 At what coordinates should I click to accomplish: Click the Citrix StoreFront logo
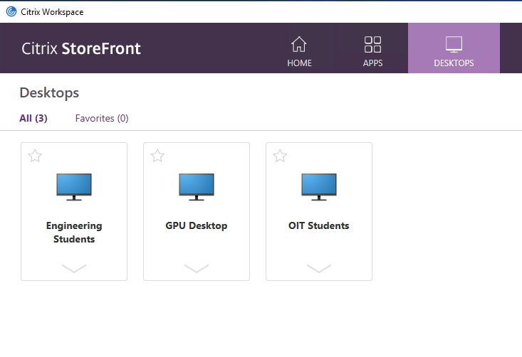pyautogui.click(x=81, y=48)
